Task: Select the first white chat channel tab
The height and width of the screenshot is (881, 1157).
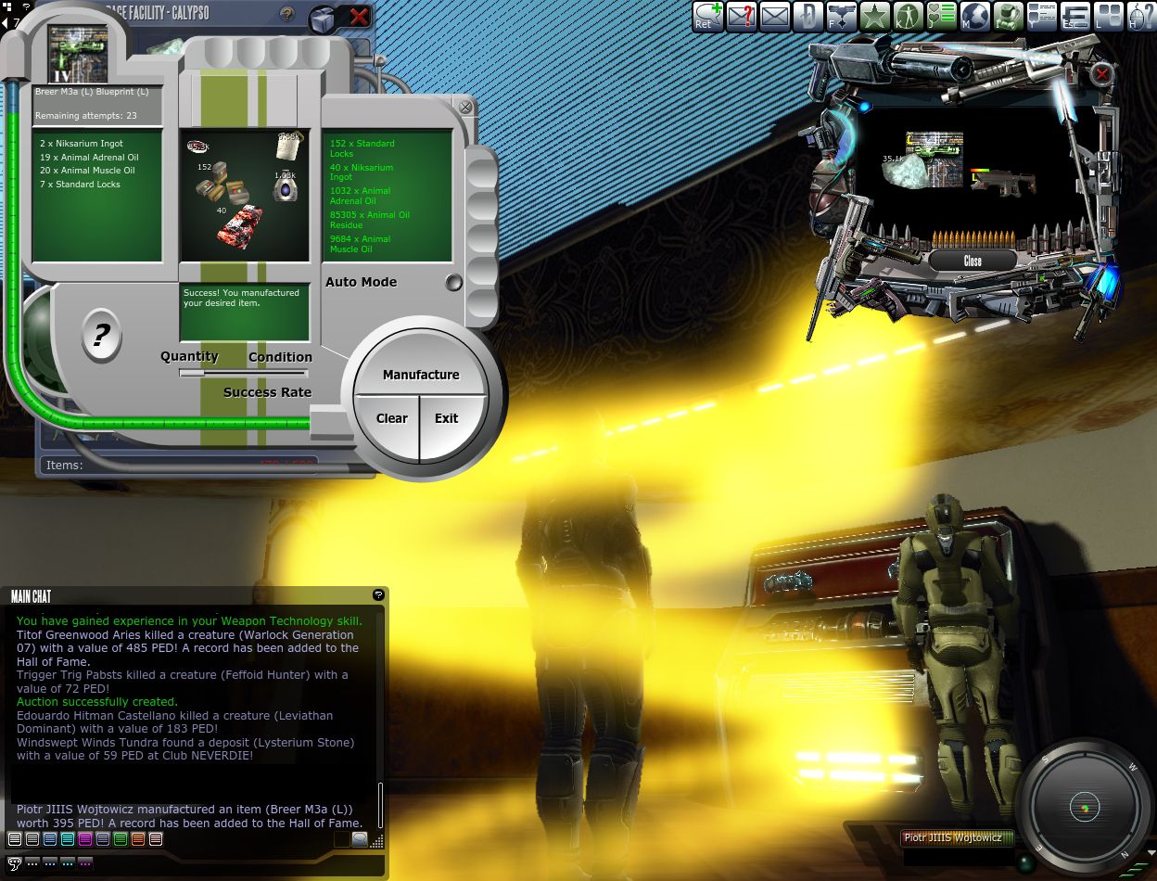Action: (14, 839)
